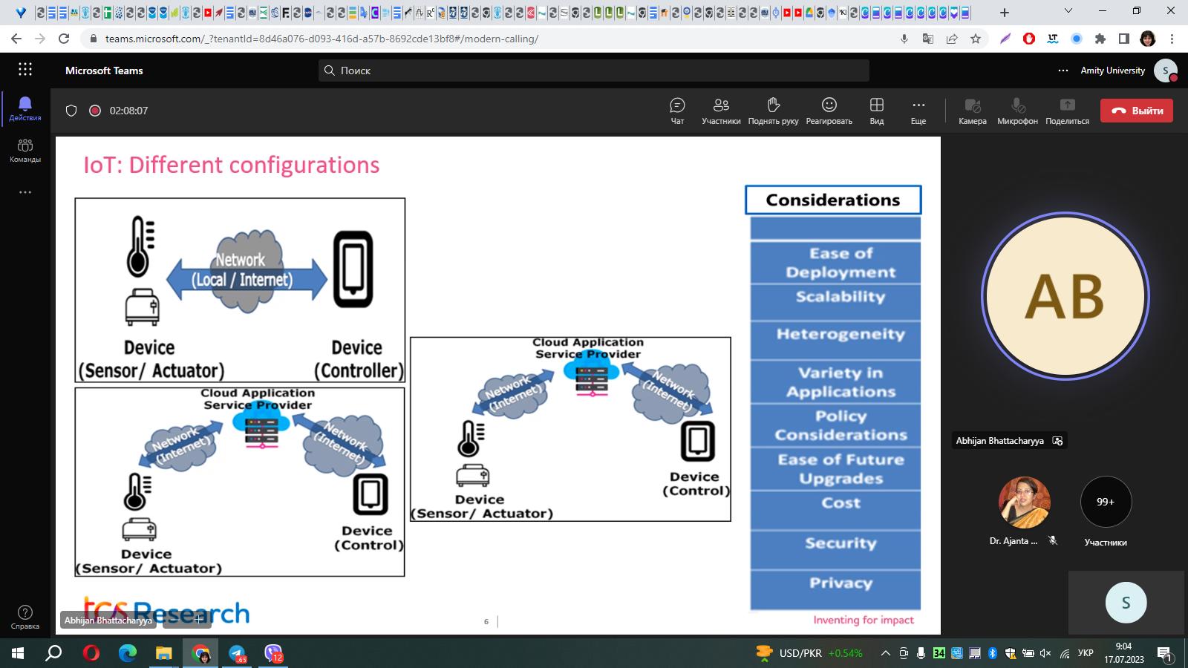This screenshot has width=1188, height=668.
Task: Show the Participants list
Action: (x=721, y=111)
